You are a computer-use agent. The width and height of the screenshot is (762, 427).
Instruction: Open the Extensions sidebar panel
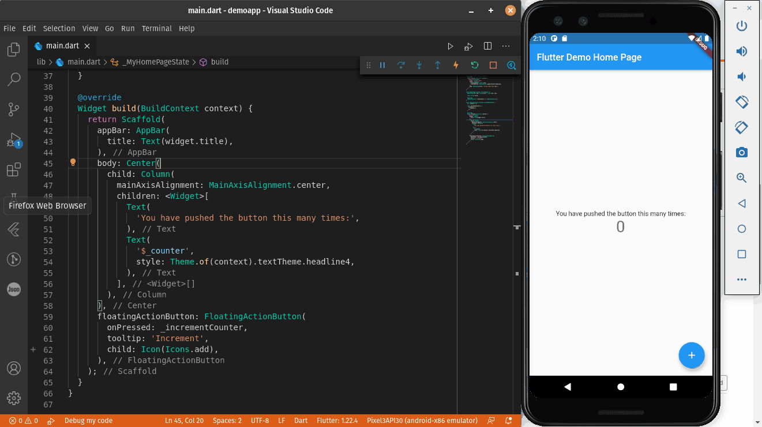(14, 170)
